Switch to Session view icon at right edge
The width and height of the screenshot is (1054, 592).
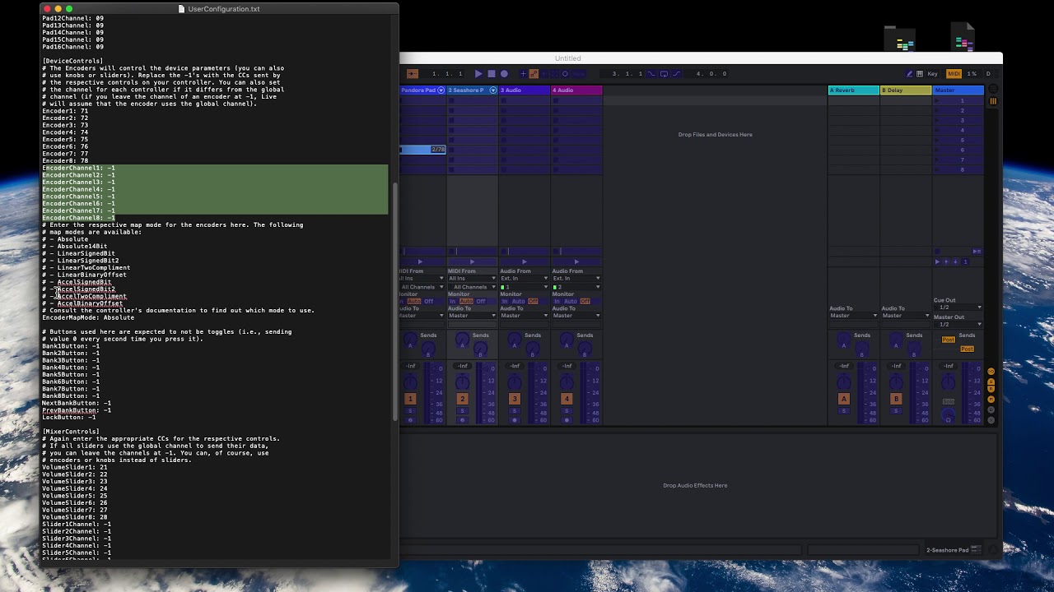point(993,101)
